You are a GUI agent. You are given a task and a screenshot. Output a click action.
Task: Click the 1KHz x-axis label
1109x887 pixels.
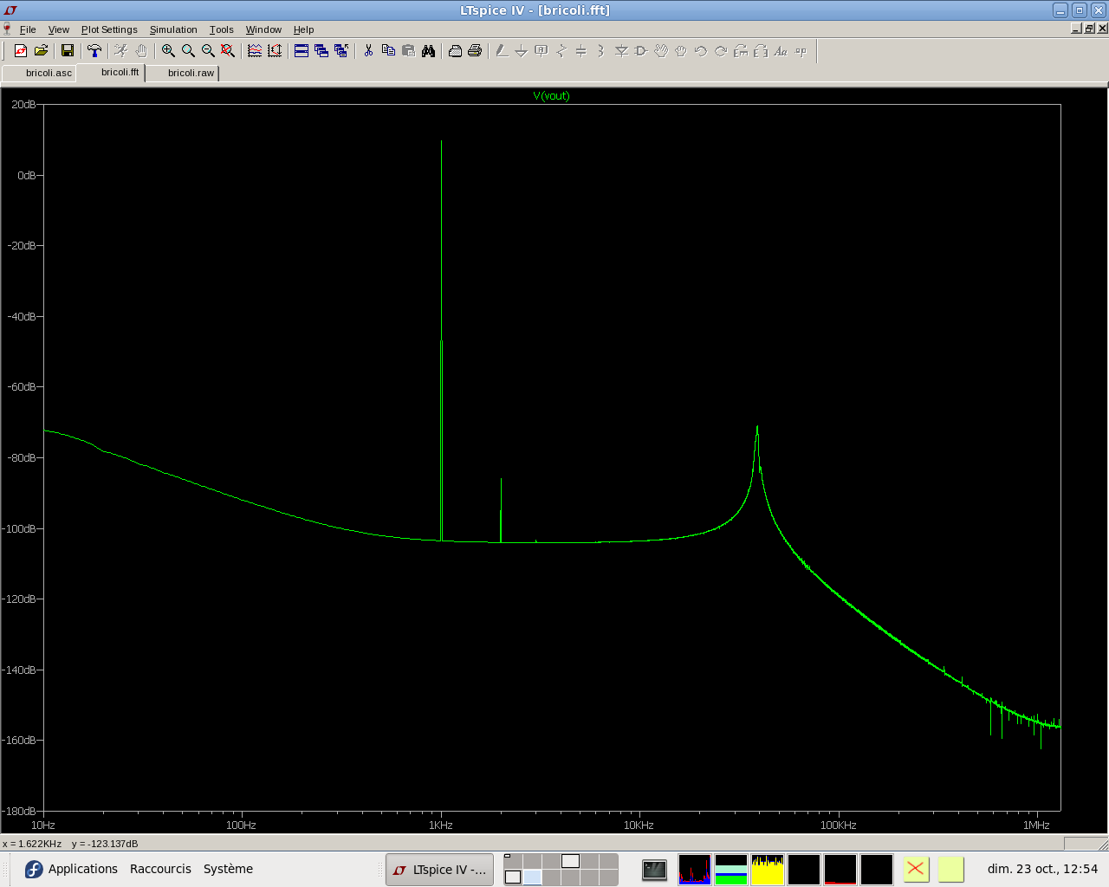point(441,825)
